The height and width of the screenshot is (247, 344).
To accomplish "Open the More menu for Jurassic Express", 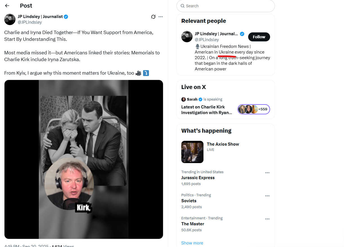I will tap(267, 173).
